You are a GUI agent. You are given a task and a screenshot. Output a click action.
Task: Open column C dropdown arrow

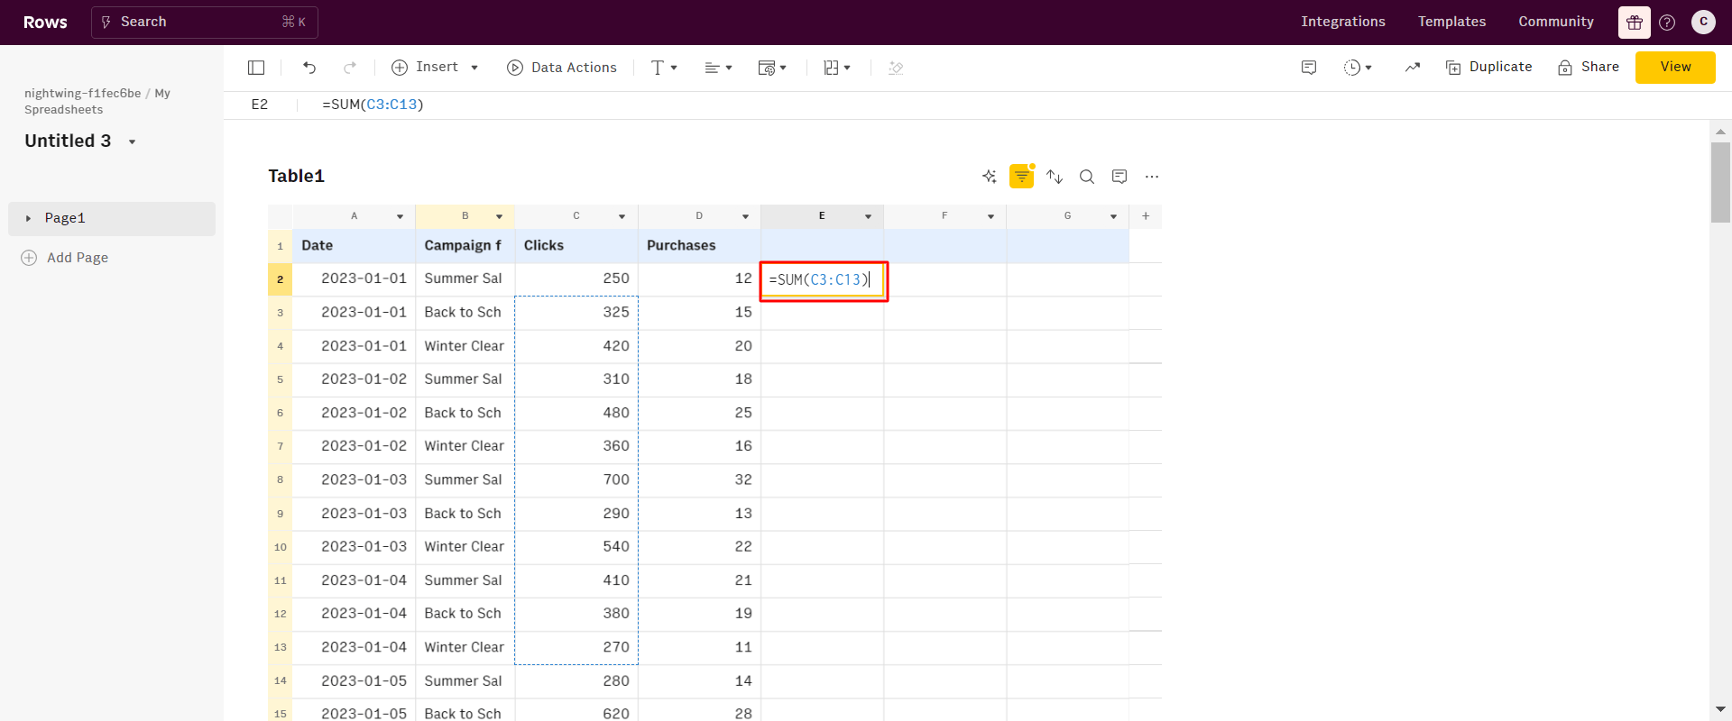coord(622,216)
